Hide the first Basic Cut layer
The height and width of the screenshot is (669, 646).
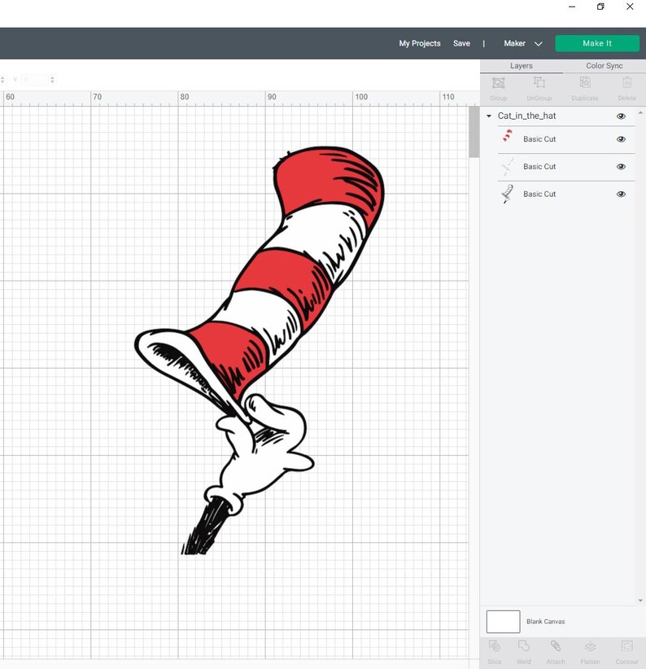tap(621, 139)
